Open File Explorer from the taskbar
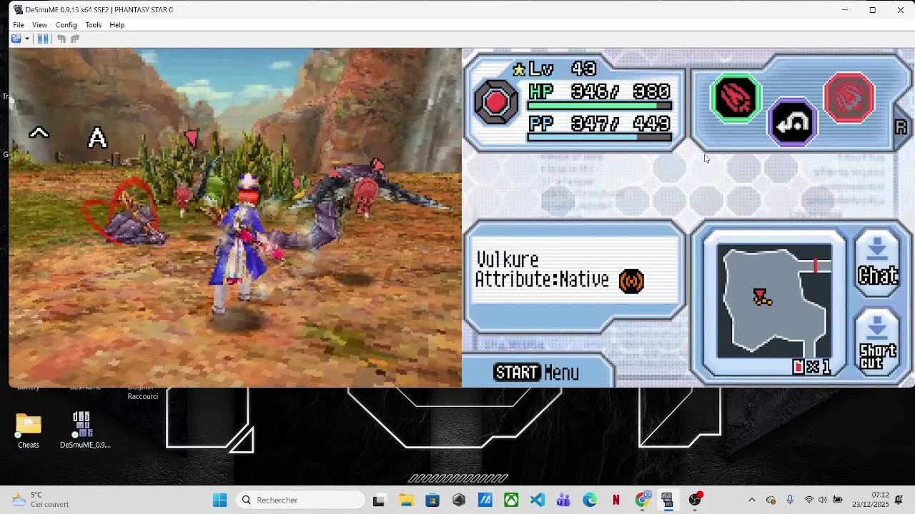Image resolution: width=915 pixels, height=514 pixels. 406,500
